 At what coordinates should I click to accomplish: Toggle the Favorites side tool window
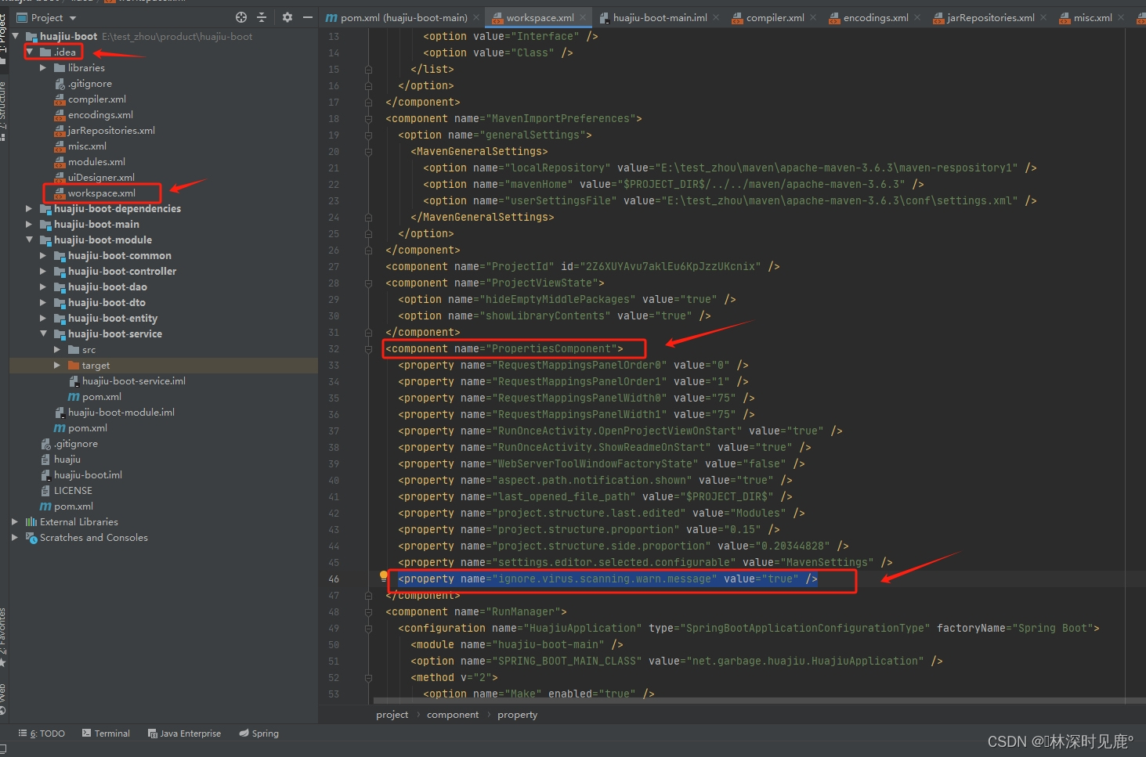pyautogui.click(x=4, y=637)
